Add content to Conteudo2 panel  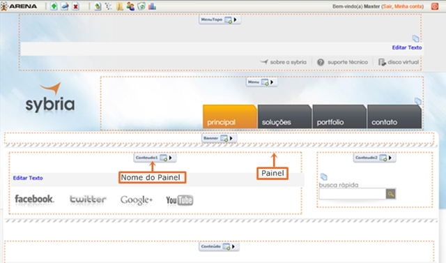click(383, 158)
